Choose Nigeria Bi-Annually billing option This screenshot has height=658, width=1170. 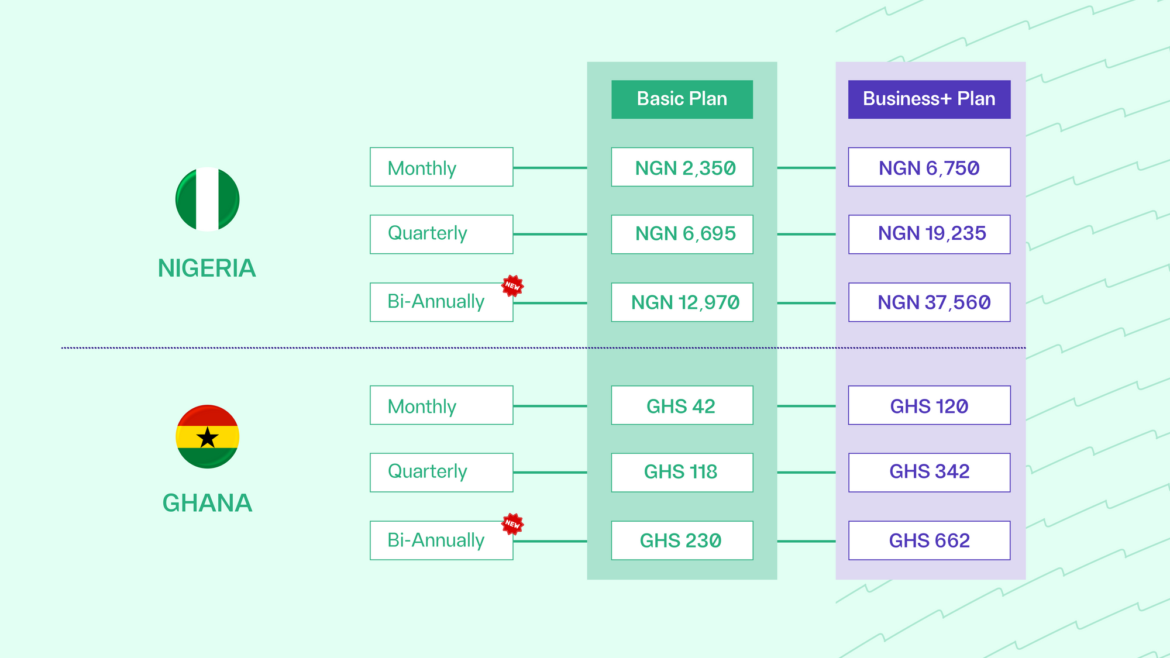point(442,302)
